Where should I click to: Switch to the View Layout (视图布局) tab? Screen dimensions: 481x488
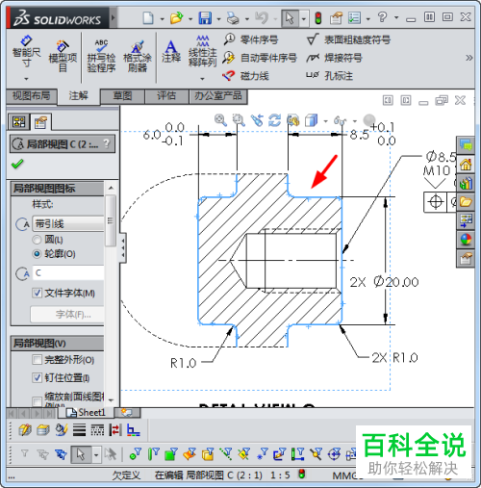click(x=31, y=96)
